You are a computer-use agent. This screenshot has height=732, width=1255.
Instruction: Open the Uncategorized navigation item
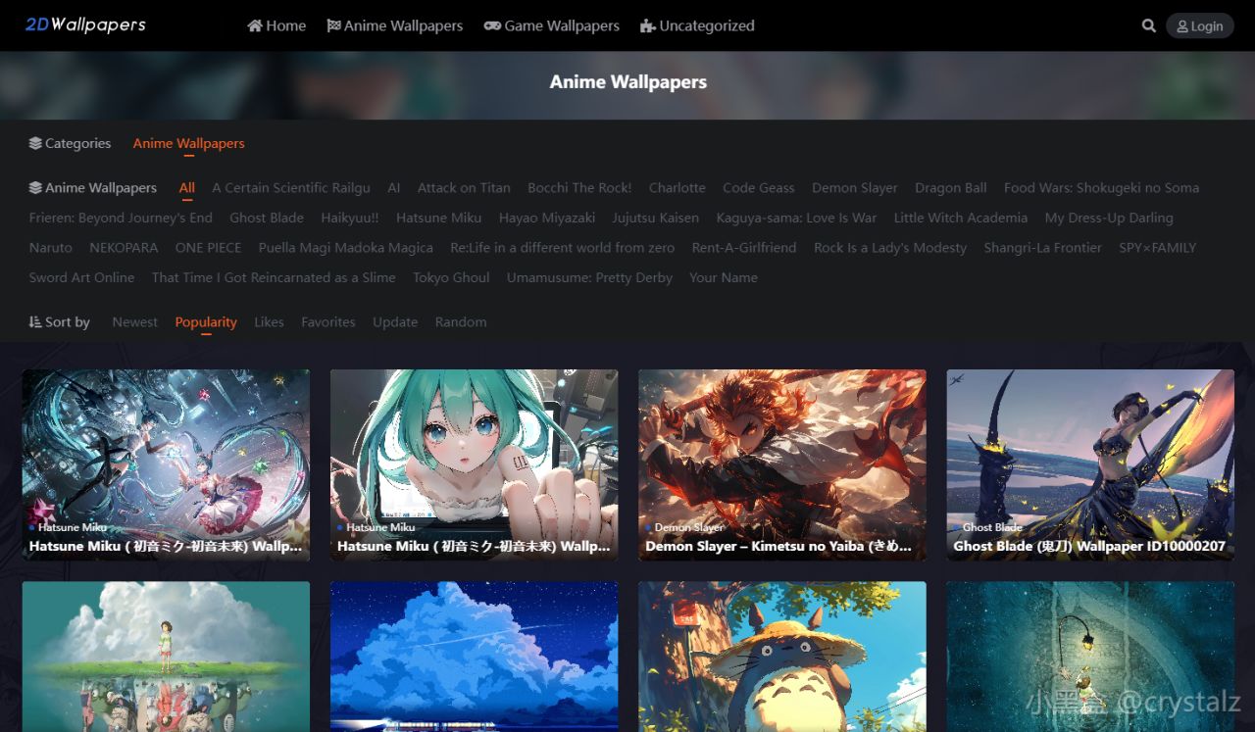pos(697,26)
